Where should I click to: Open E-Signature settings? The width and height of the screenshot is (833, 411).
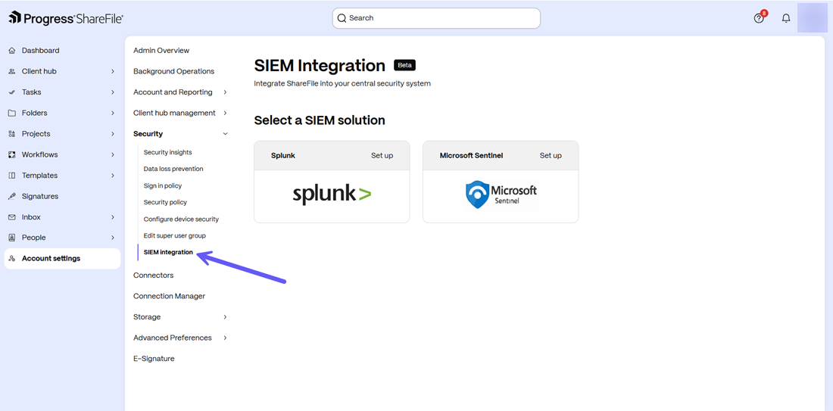pos(154,359)
